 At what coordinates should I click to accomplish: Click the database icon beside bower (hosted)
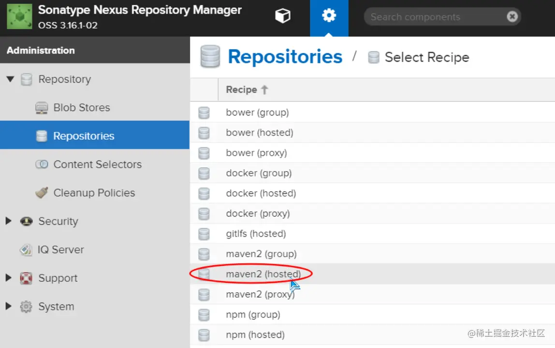click(204, 133)
